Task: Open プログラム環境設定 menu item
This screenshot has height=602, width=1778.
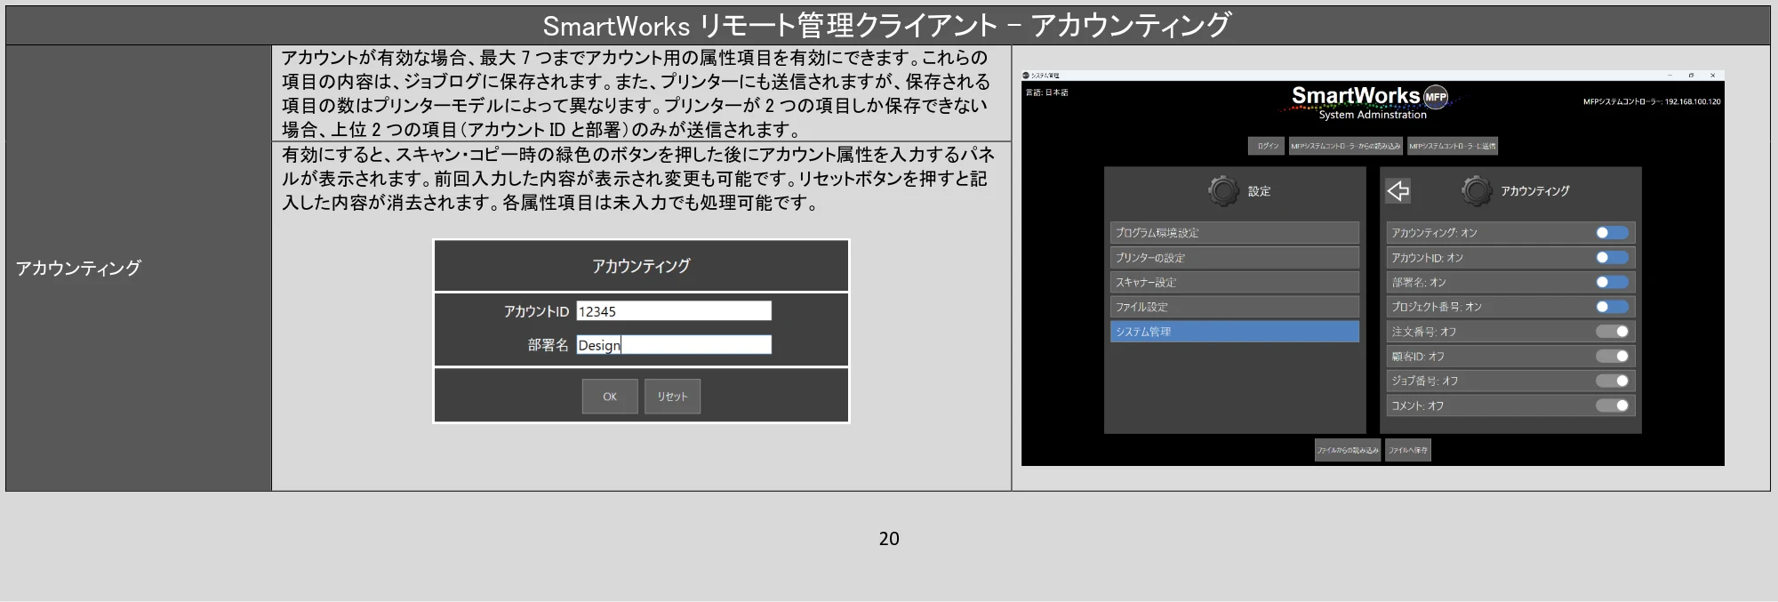Action: (x=1234, y=233)
